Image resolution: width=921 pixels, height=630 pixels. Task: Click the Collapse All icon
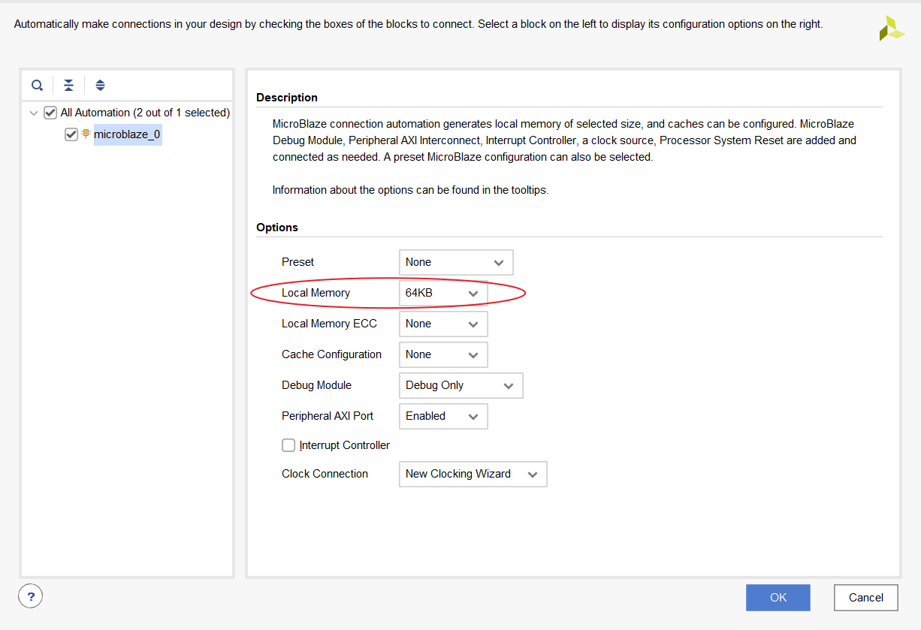click(x=68, y=85)
